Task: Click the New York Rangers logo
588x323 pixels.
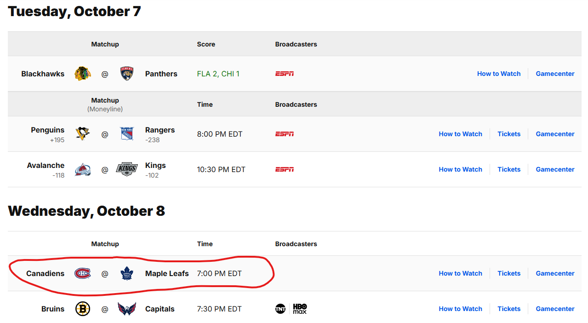Action: coord(127,134)
